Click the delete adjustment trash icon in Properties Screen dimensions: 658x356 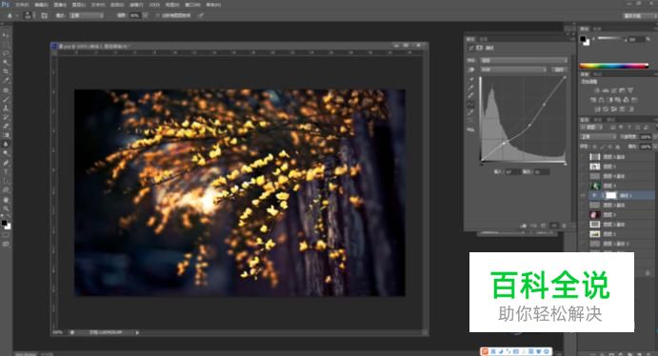564,226
